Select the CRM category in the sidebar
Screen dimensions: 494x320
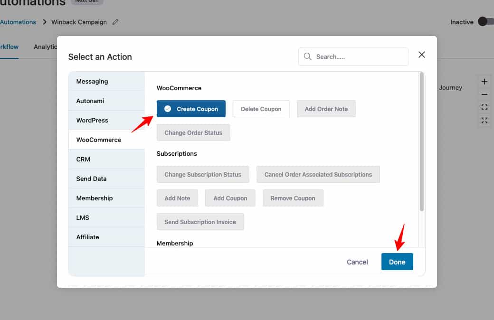(83, 159)
